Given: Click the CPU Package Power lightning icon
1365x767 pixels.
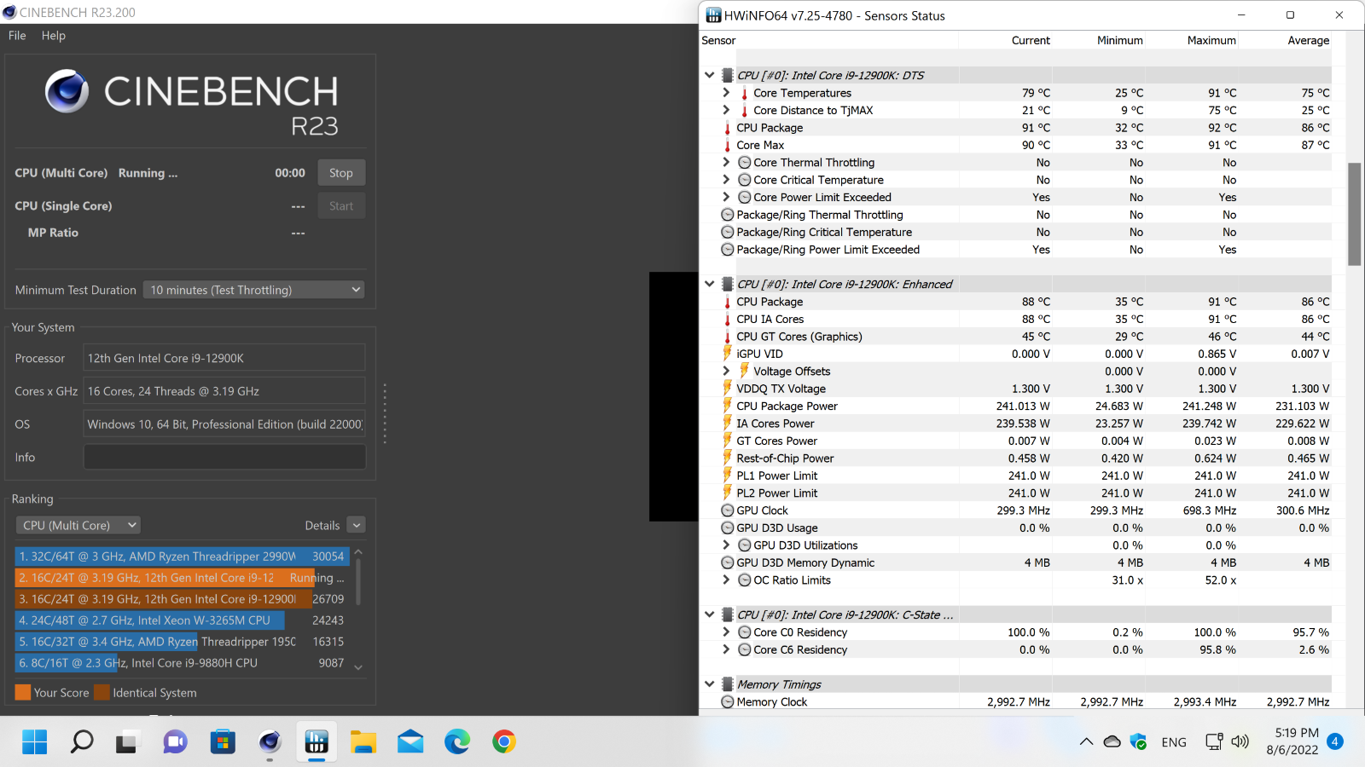Looking at the screenshot, I should 728,406.
